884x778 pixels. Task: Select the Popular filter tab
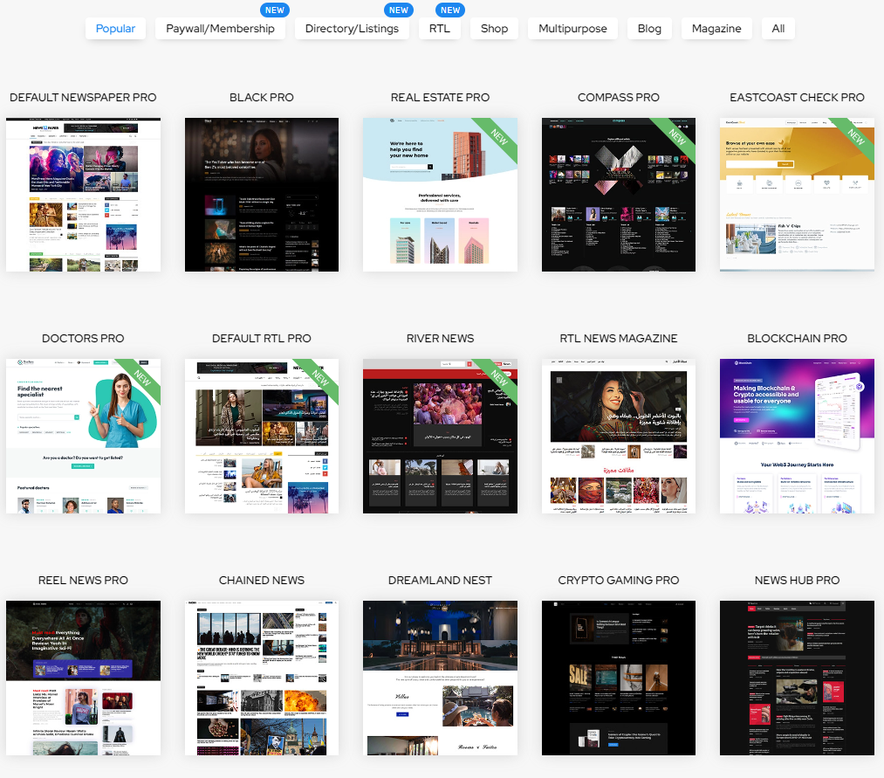coord(115,29)
